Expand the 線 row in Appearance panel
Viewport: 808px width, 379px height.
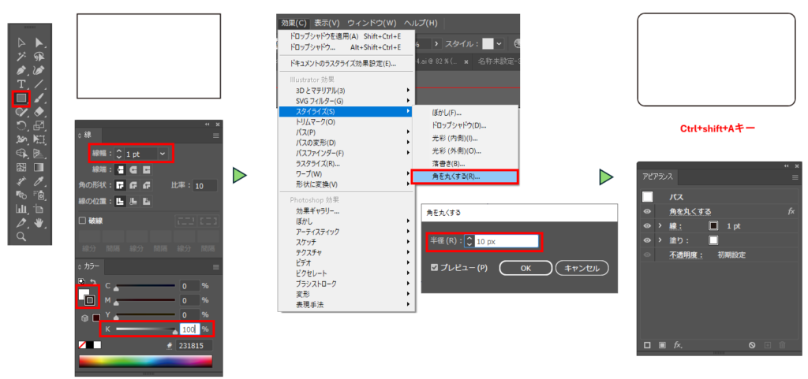660,225
